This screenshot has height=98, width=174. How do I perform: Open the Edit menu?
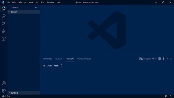(14, 2)
